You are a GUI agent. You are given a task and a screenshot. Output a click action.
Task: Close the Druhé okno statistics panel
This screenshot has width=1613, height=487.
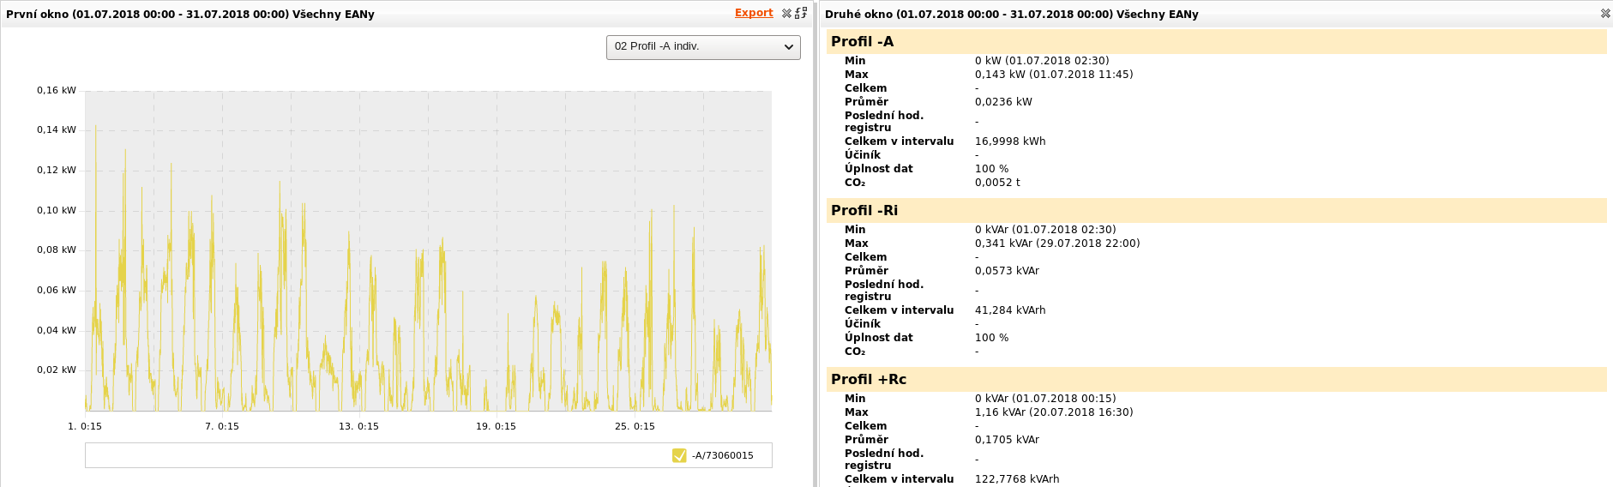[x=1604, y=14]
